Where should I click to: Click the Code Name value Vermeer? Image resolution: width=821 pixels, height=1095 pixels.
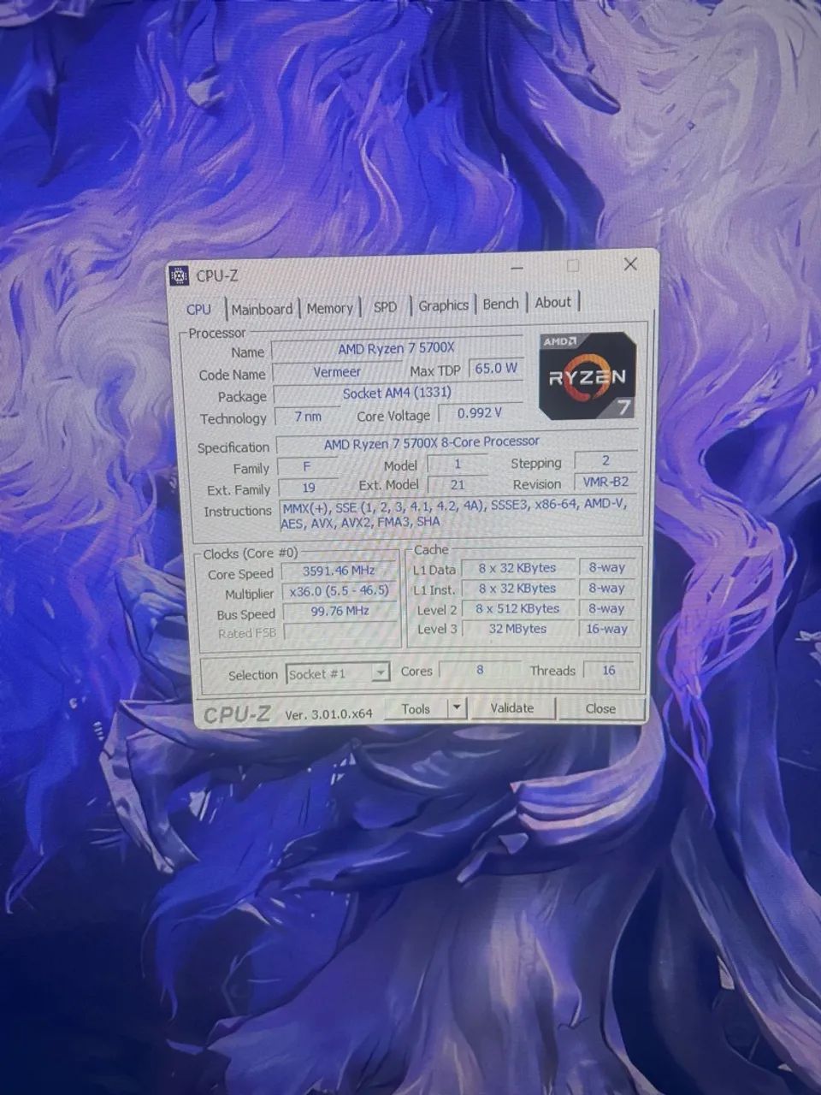(337, 372)
